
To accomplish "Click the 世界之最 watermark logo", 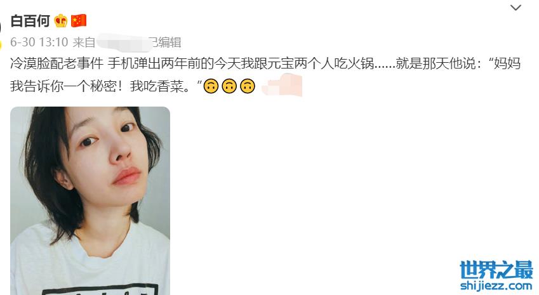I will click(496, 270).
